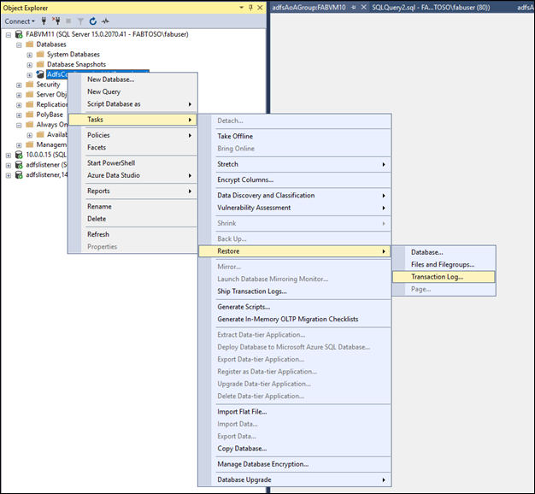Click the Management folder icon
535x494 pixels.
(x=30, y=144)
